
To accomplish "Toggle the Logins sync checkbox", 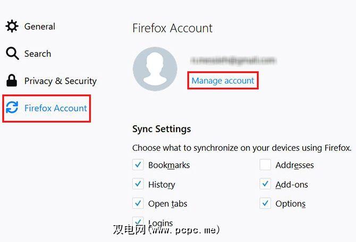I will coord(138,222).
